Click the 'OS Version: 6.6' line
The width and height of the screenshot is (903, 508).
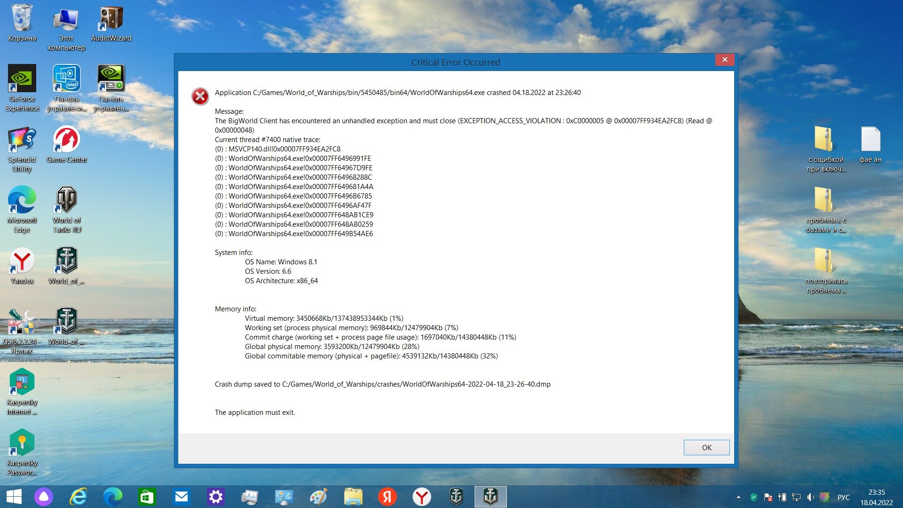coord(268,271)
